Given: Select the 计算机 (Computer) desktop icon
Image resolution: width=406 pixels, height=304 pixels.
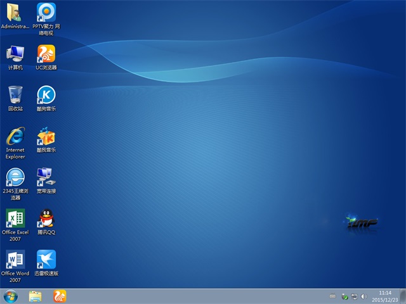Looking at the screenshot, I should point(15,54).
